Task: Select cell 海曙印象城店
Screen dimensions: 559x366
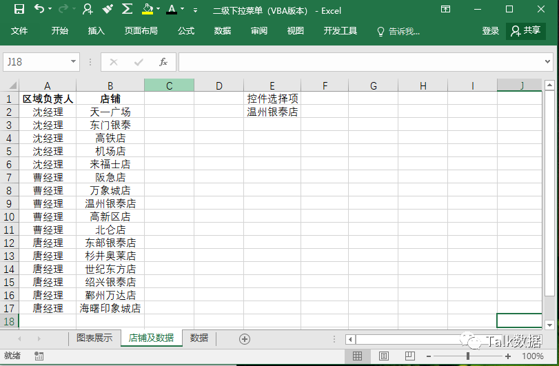Action: click(x=110, y=308)
